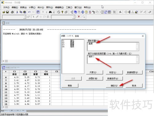The width and height of the screenshot is (154, 116).
Task: Select column header C5 in worksheet
Action: pos(57,71)
